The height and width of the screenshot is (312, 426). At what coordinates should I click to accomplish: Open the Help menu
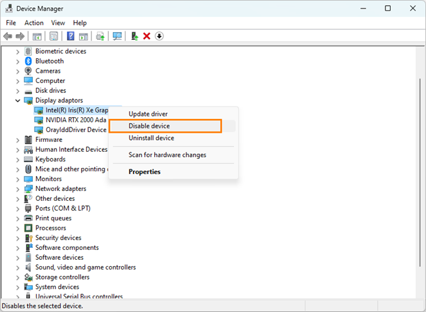point(80,23)
